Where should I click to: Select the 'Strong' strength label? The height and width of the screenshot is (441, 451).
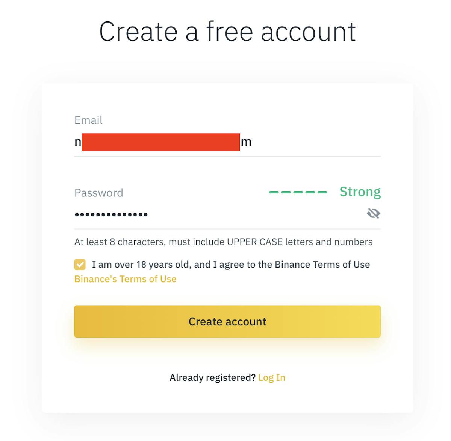click(360, 192)
